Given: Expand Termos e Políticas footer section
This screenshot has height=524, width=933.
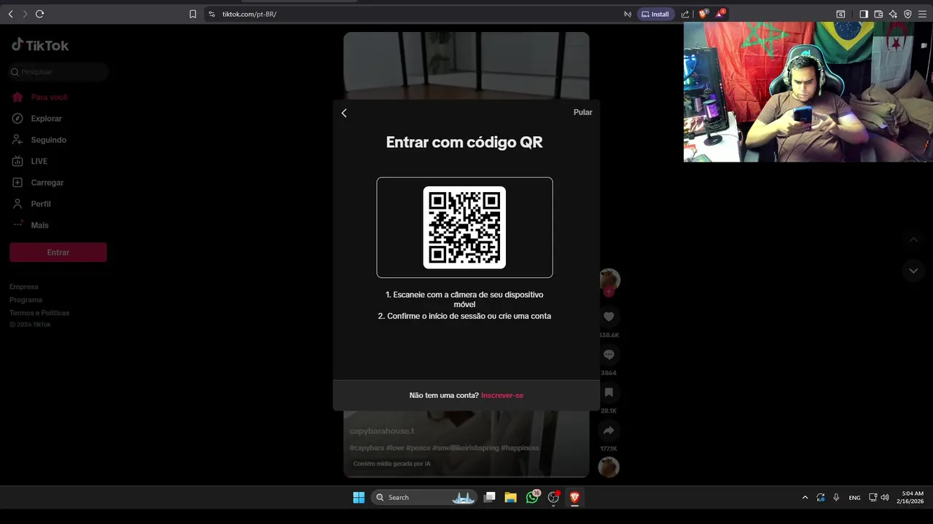Looking at the screenshot, I should [x=39, y=313].
